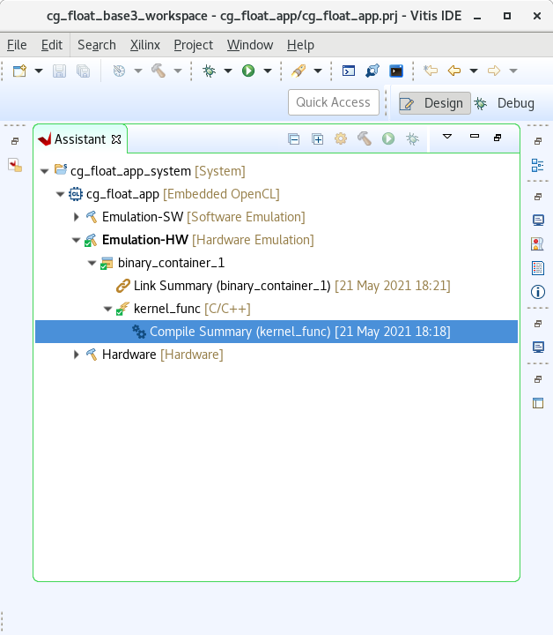This screenshot has width=553, height=635.
Task: Collapse the cg_float_app_system tree node
Action: point(44,171)
